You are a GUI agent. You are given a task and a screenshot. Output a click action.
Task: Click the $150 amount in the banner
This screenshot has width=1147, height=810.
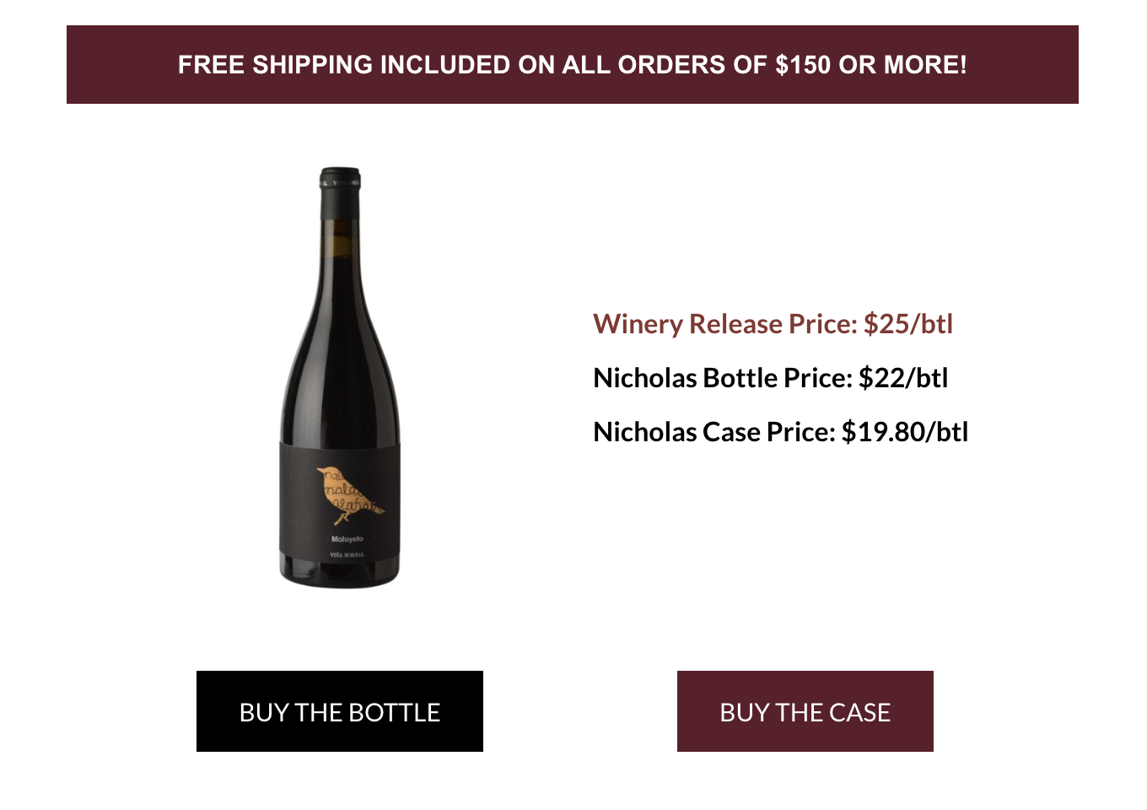click(x=803, y=65)
